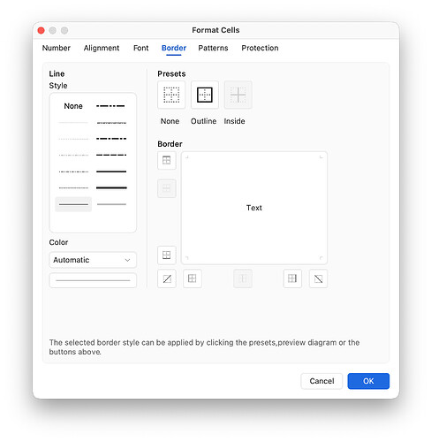Confirm with the OK button
431x442 pixels.
coord(368,381)
